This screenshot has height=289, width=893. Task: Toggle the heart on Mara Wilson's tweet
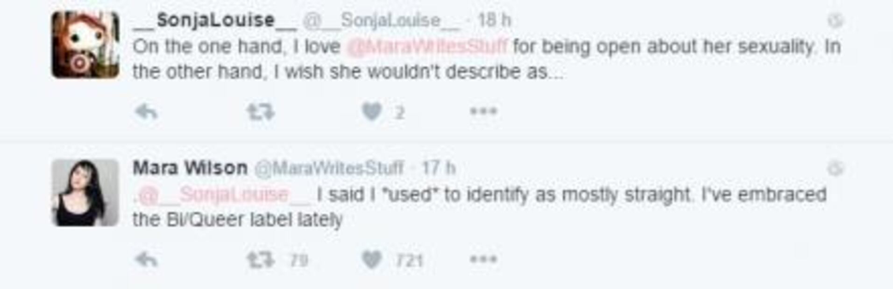pyautogui.click(x=372, y=260)
